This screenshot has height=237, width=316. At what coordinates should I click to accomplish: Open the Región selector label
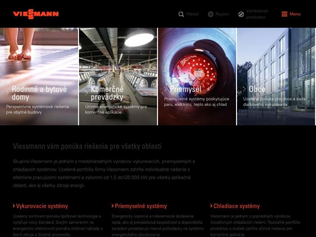tap(222, 14)
